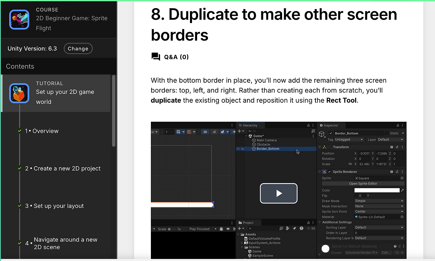Lock the Inspector panel
Image resolution: width=435 pixels, height=261 pixels.
398,125
